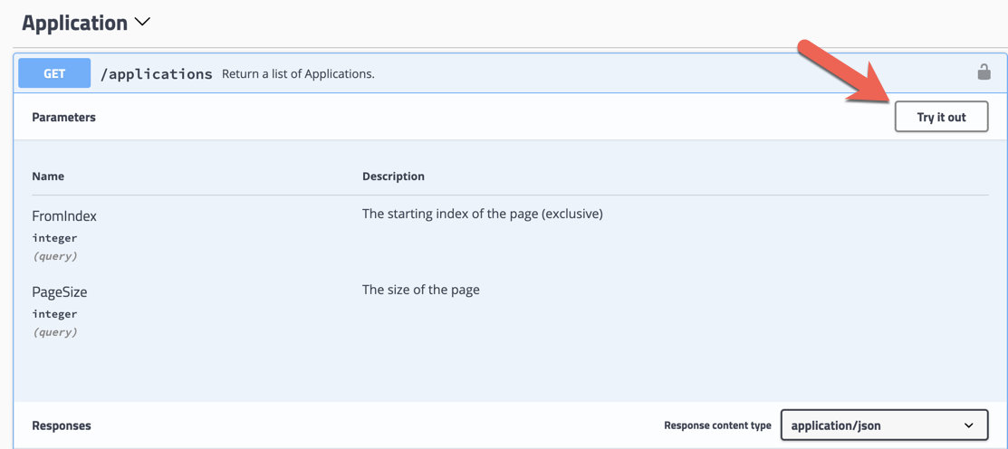1008x449 pixels.
Task: Select the /applications endpoint path
Action: pyautogui.click(x=156, y=73)
